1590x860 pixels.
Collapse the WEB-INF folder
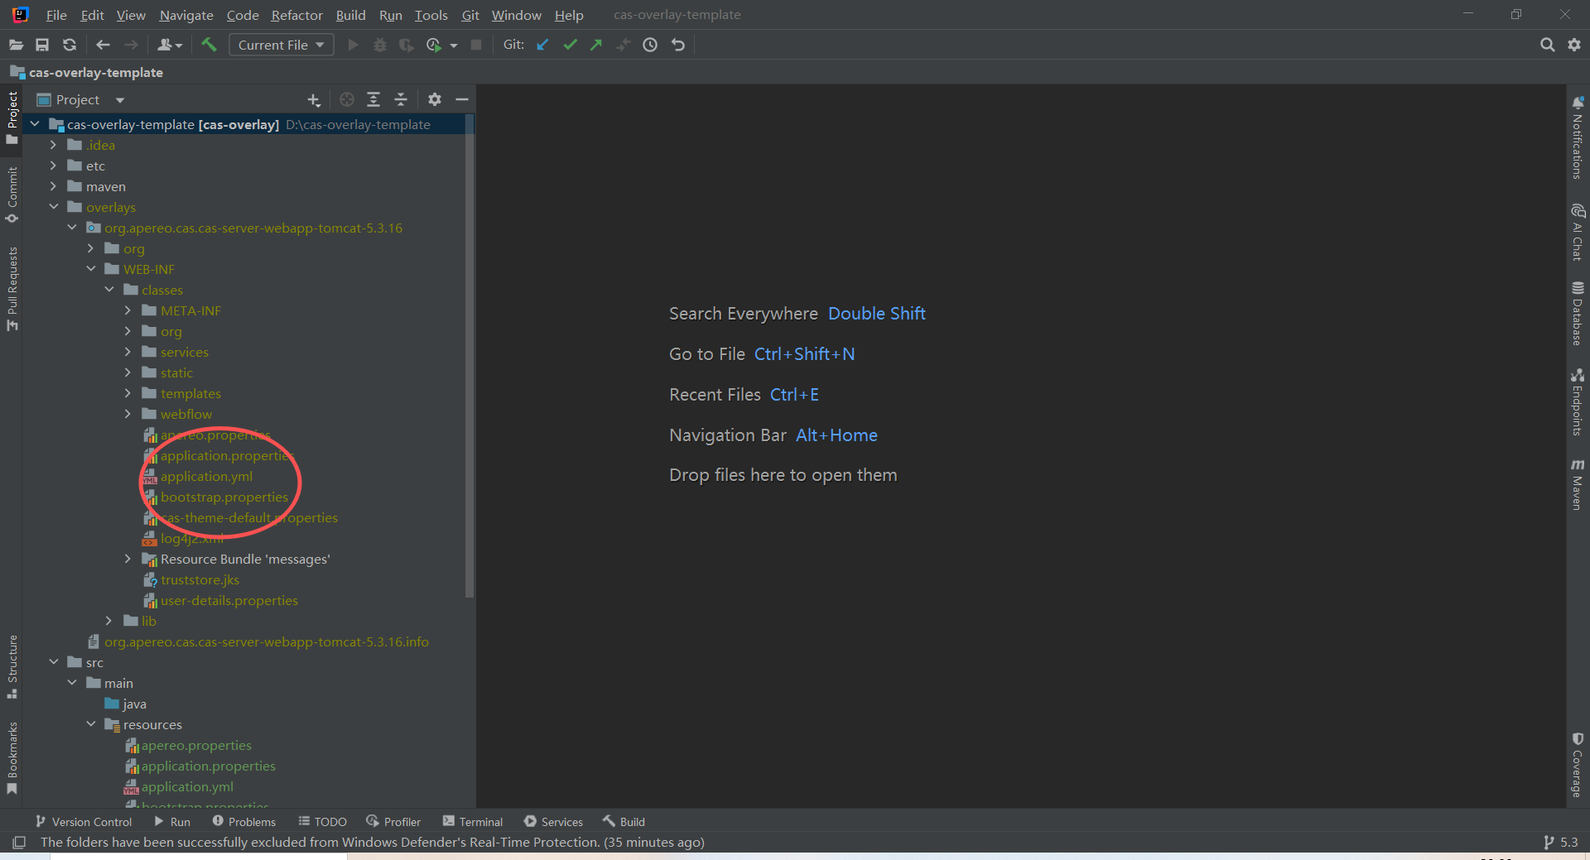90,269
